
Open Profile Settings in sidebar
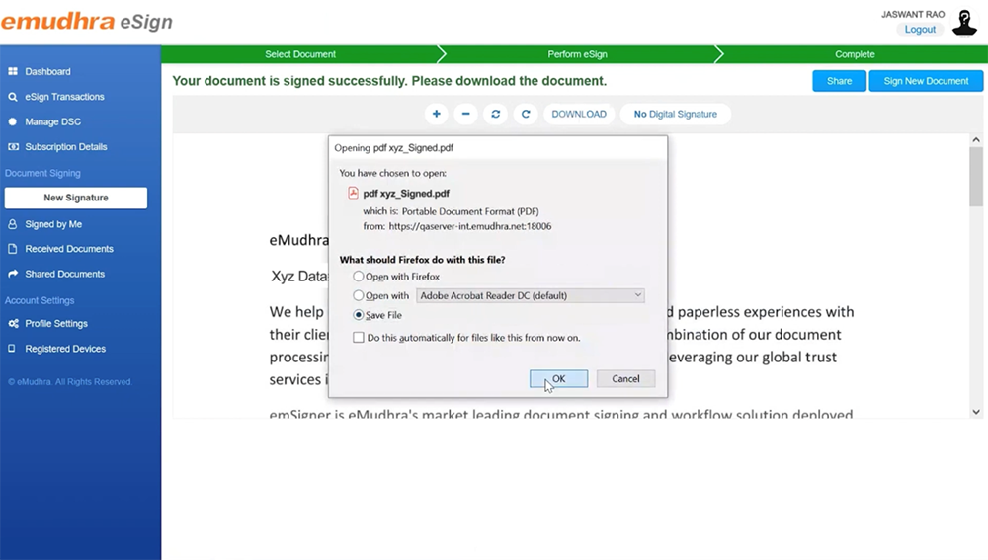(56, 324)
